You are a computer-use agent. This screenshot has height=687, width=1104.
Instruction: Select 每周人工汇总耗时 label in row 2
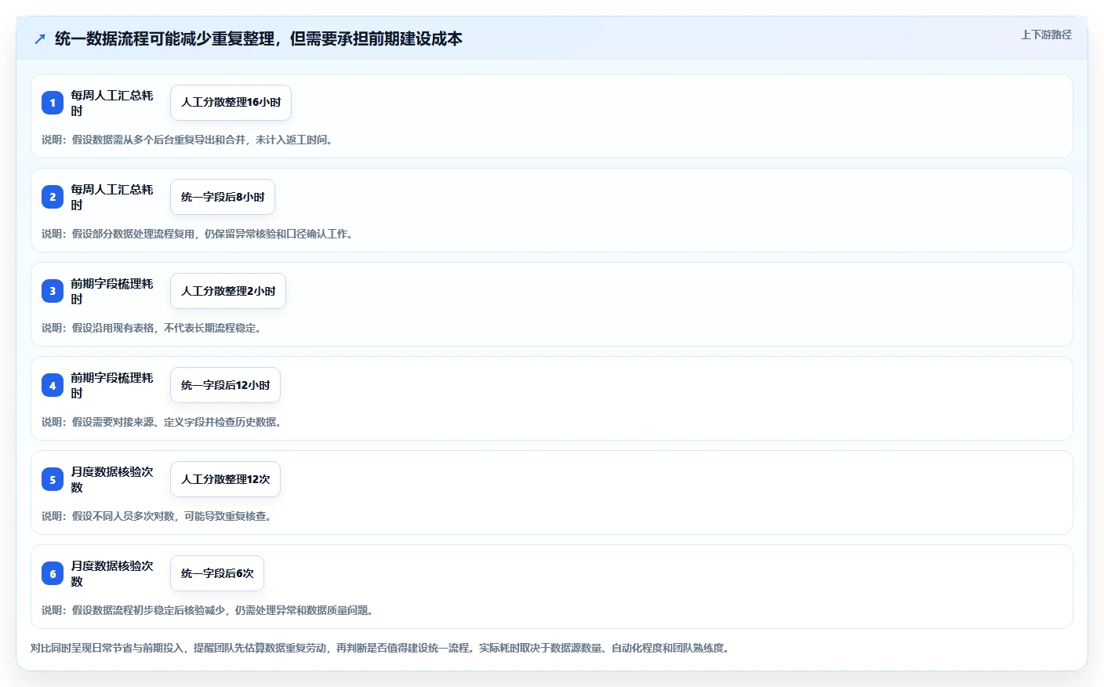coord(112,197)
